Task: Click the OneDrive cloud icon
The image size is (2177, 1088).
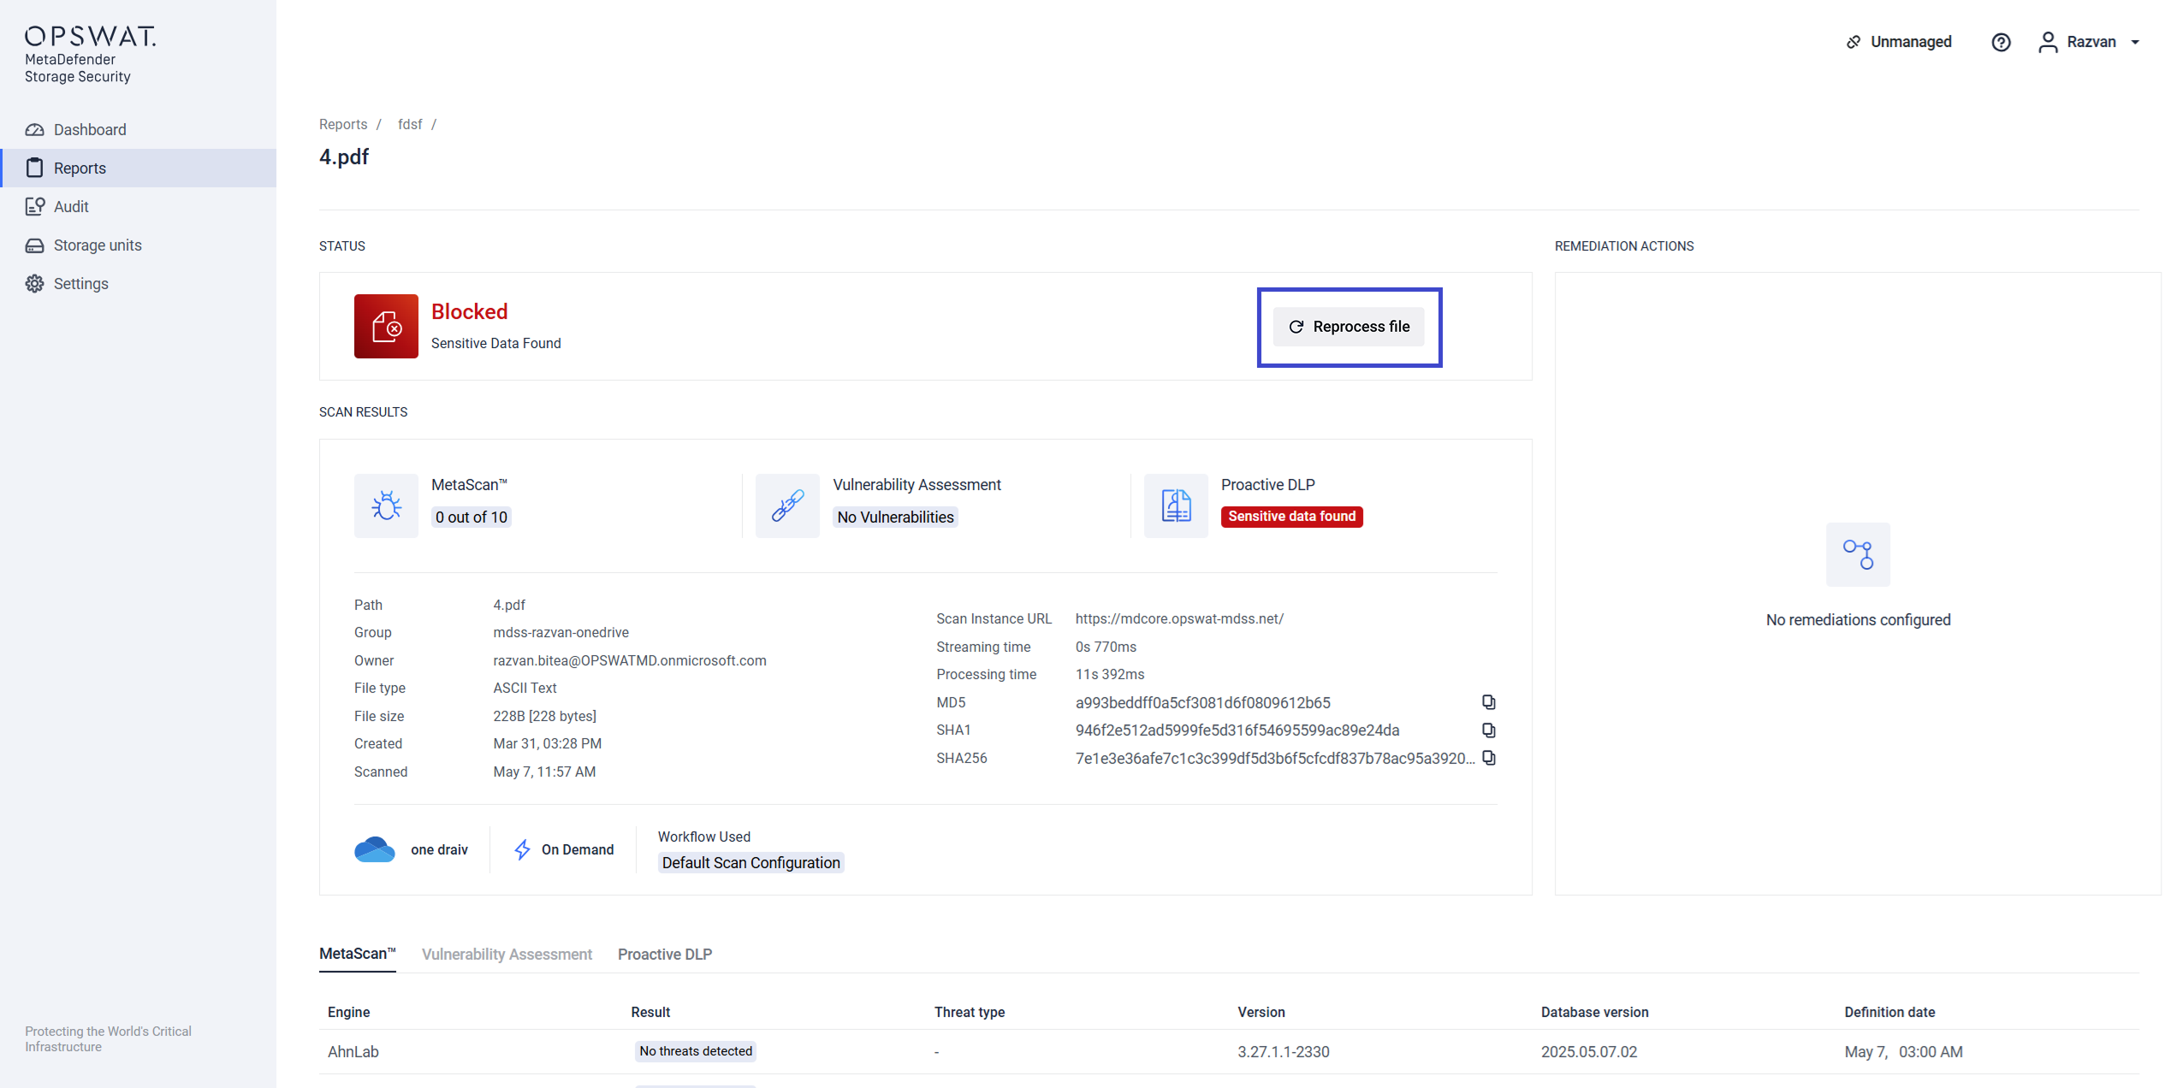Action: [375, 849]
